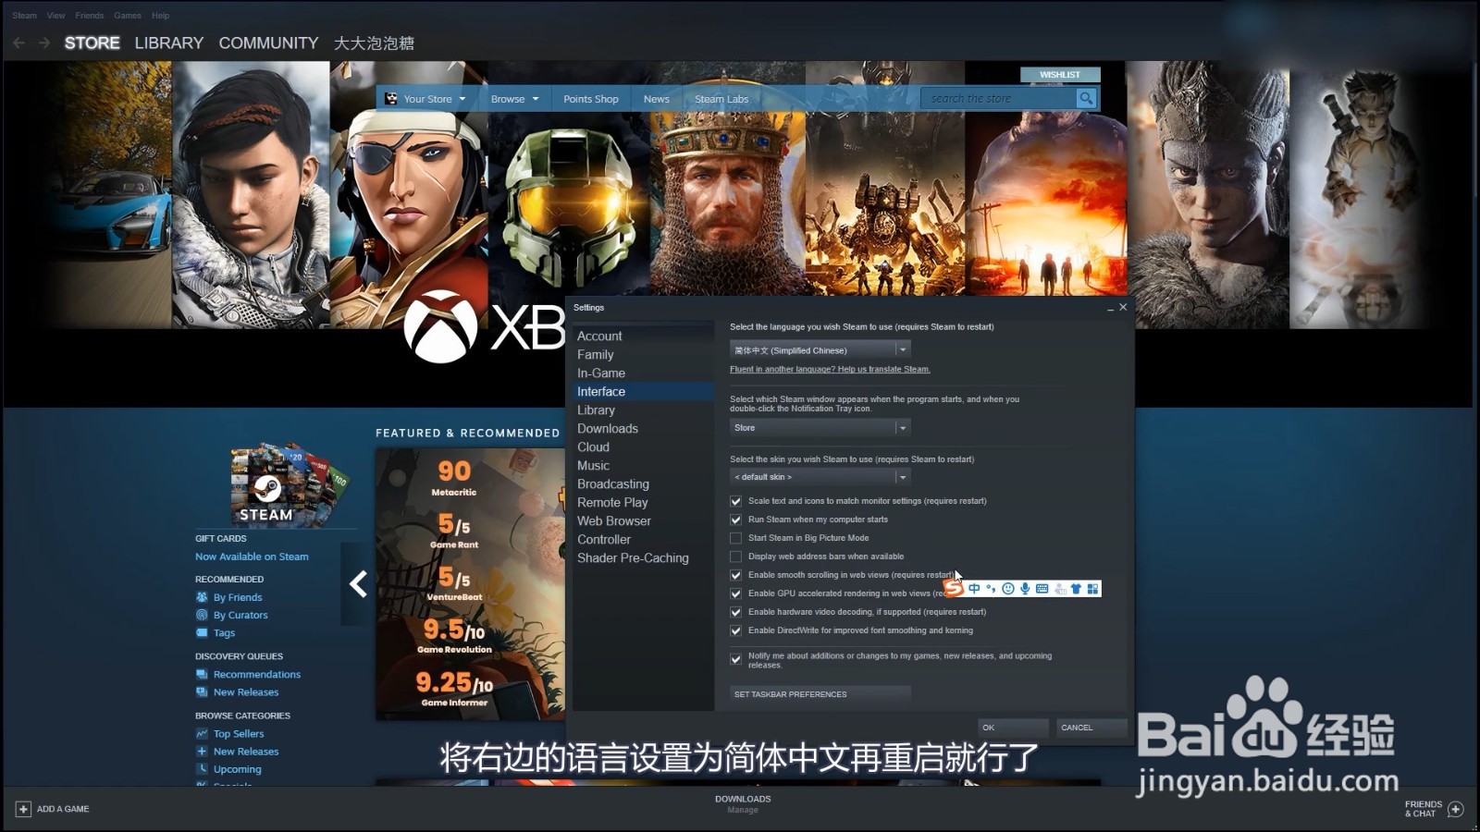Image resolution: width=1480 pixels, height=832 pixels.
Task: Open the Friends menu in menu bar
Action: point(90,16)
